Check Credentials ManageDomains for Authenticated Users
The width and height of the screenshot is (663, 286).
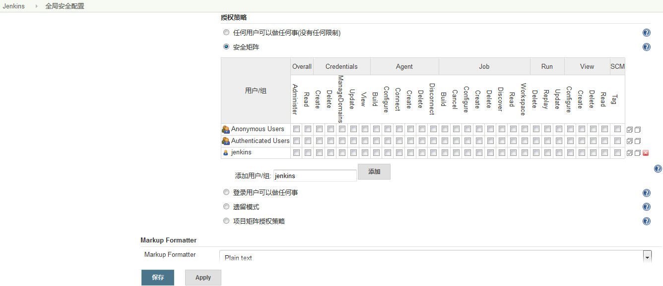pos(342,141)
